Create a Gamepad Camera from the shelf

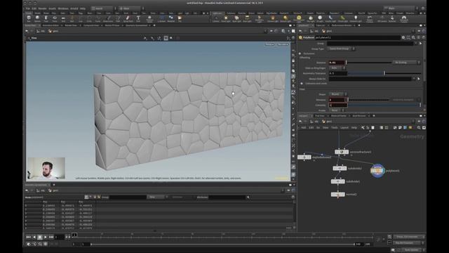(404, 19)
